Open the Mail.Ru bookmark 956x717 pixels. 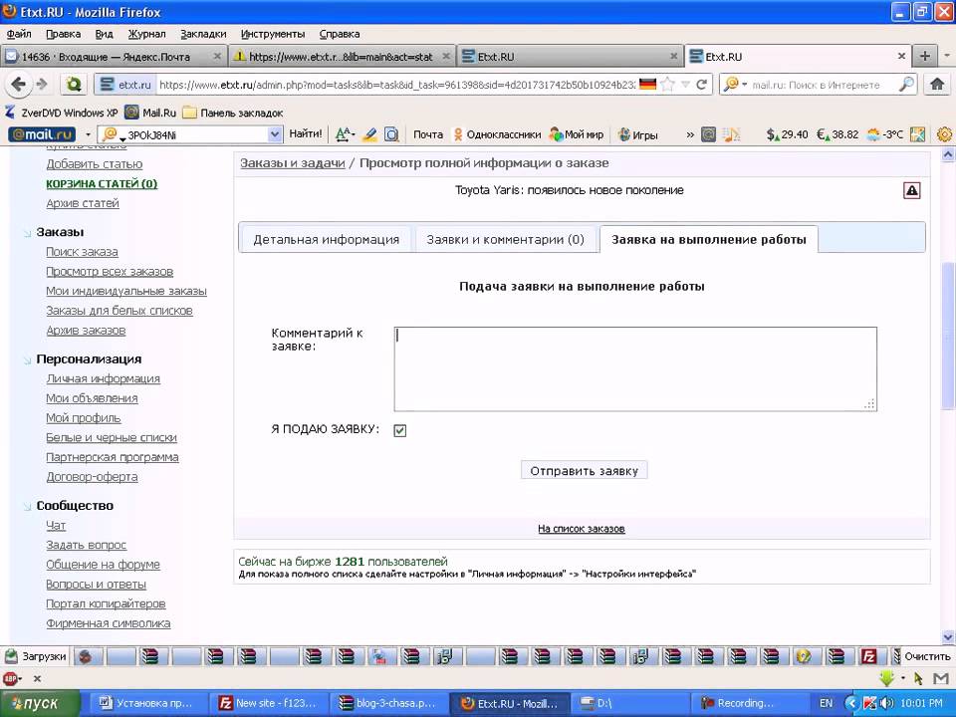click(x=150, y=113)
